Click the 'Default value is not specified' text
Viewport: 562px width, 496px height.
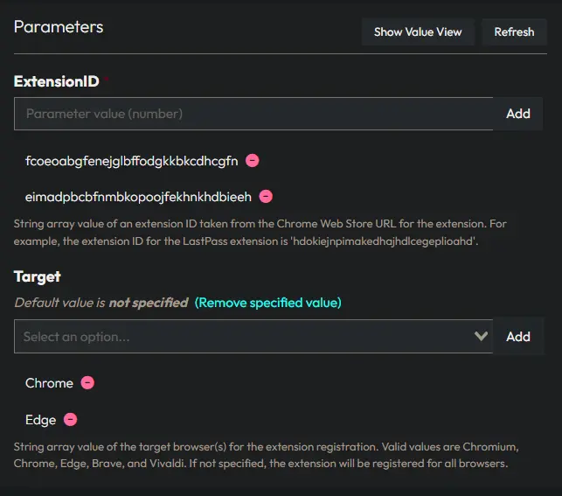tap(101, 303)
